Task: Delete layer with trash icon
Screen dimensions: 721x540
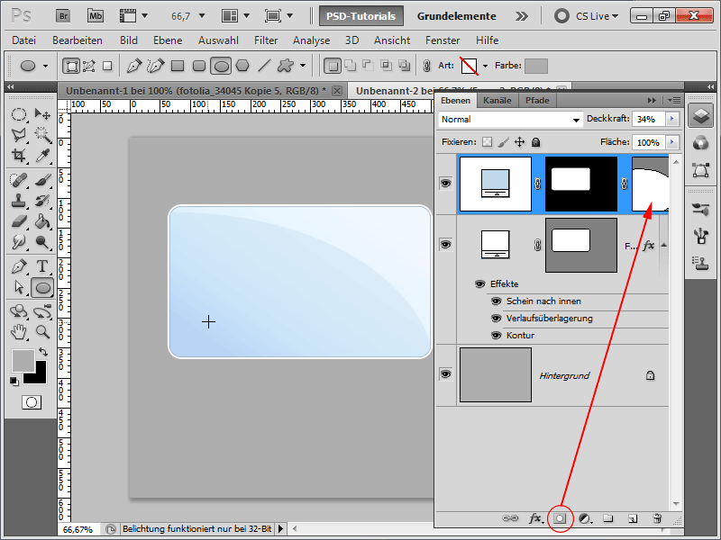Action: 657,518
